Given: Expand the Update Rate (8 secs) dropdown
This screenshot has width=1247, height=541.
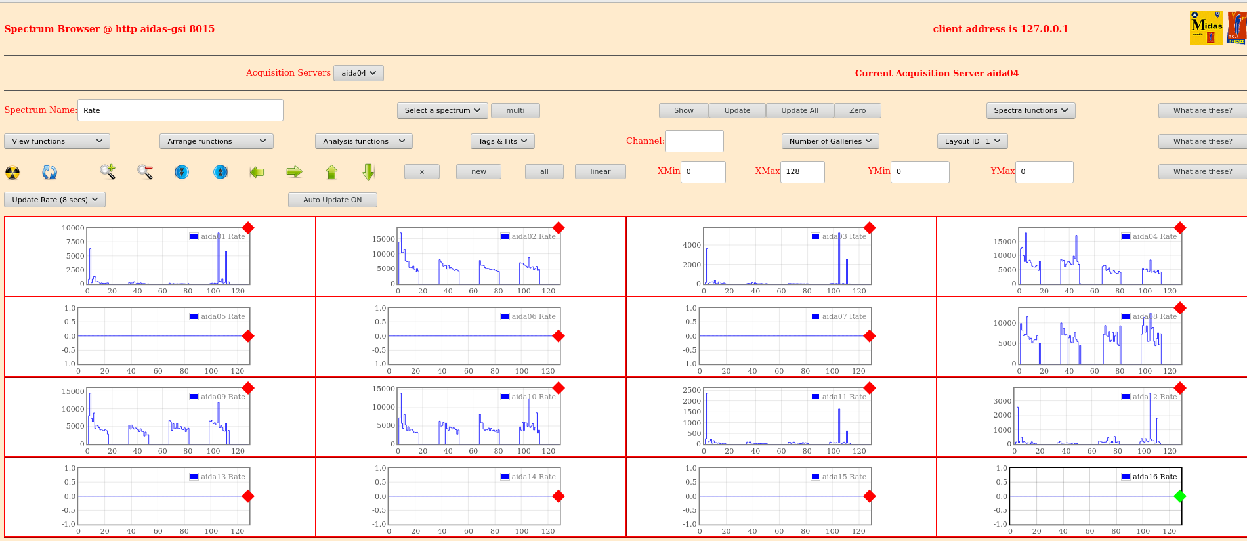Looking at the screenshot, I should (54, 200).
